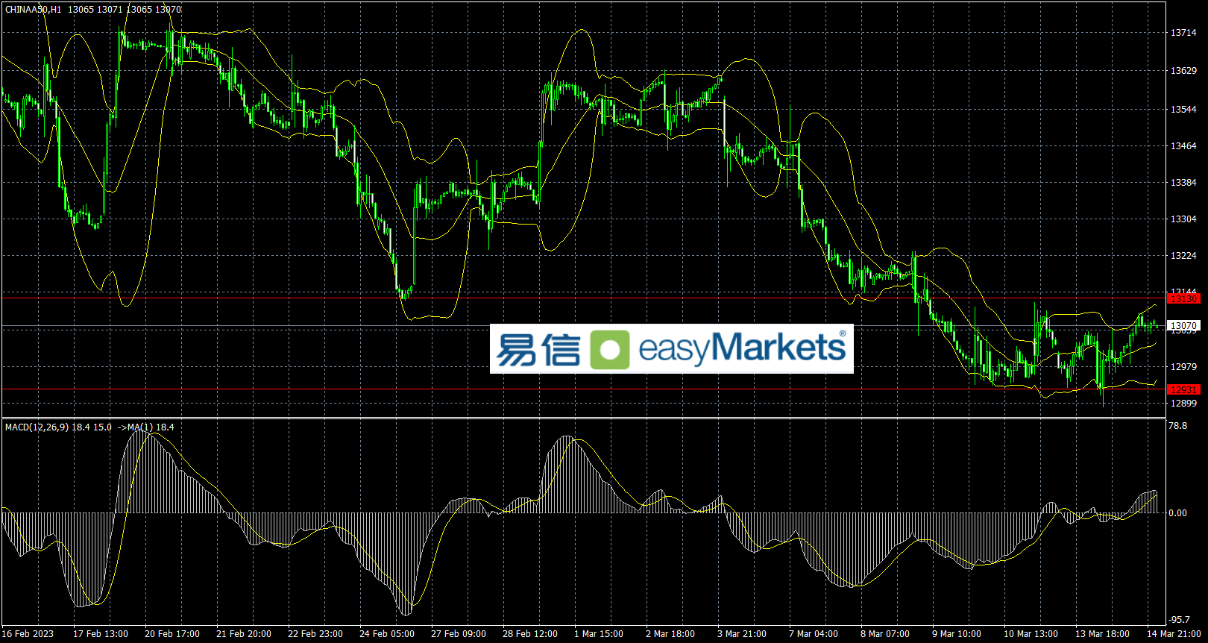Click the 13 Mar 18:00 time label

tap(1102, 634)
